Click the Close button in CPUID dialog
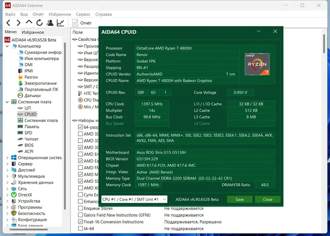The height and width of the screenshot is (236, 330). click(267, 199)
